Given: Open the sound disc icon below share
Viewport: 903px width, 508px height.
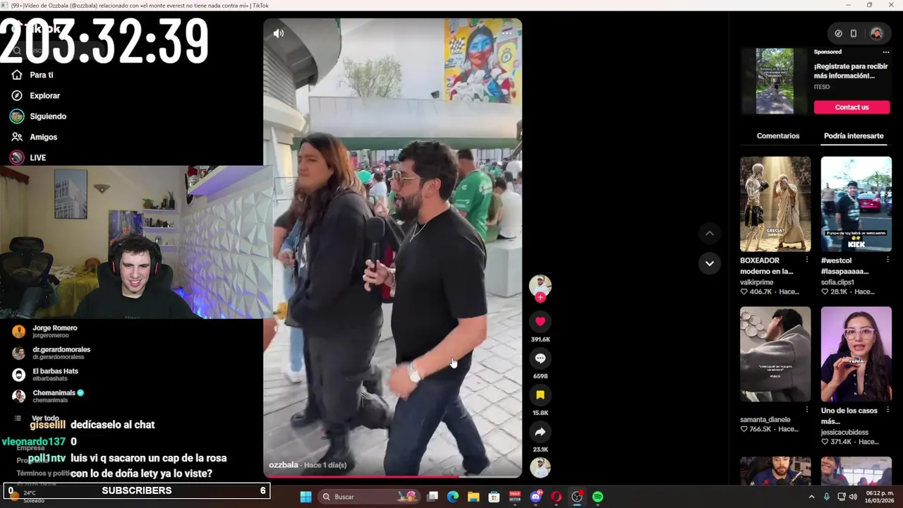Looking at the screenshot, I should pyautogui.click(x=540, y=467).
